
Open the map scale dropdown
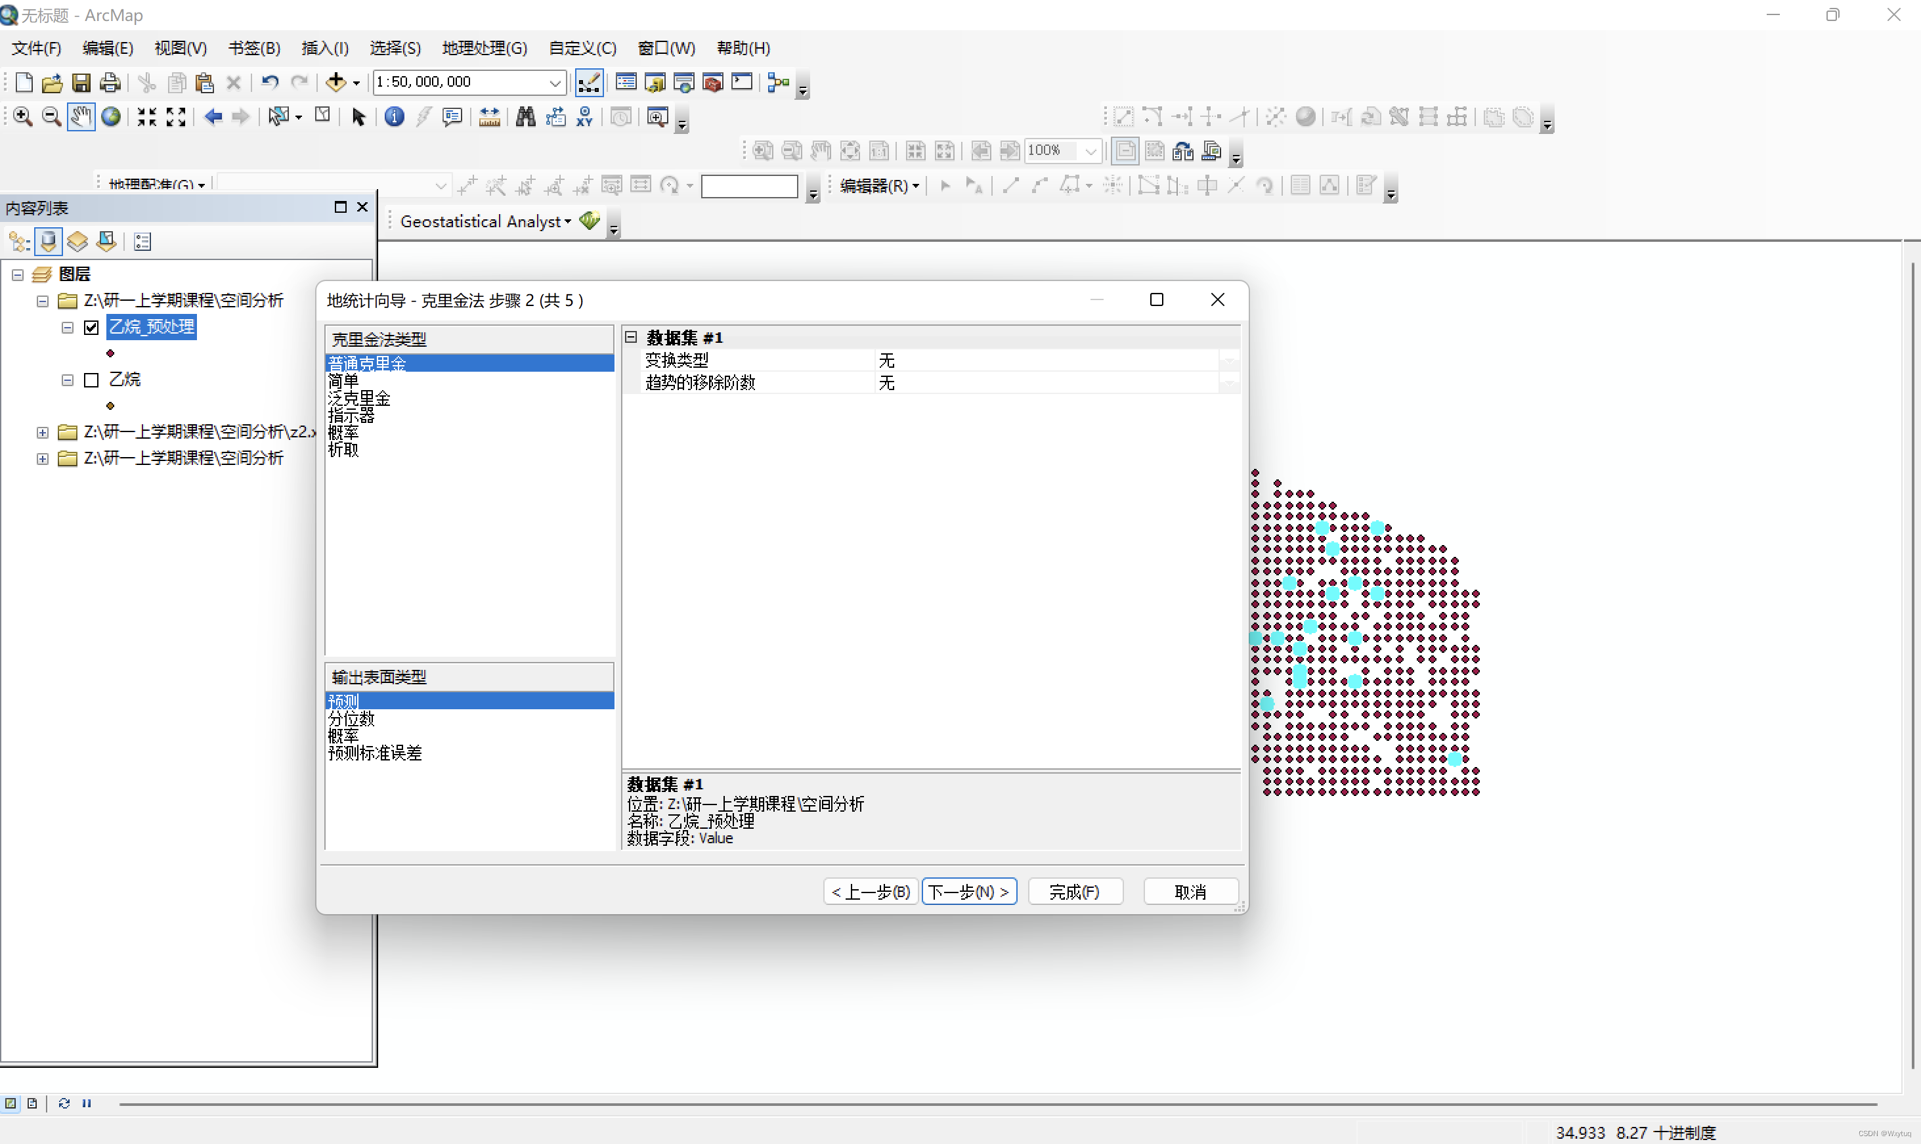555,83
